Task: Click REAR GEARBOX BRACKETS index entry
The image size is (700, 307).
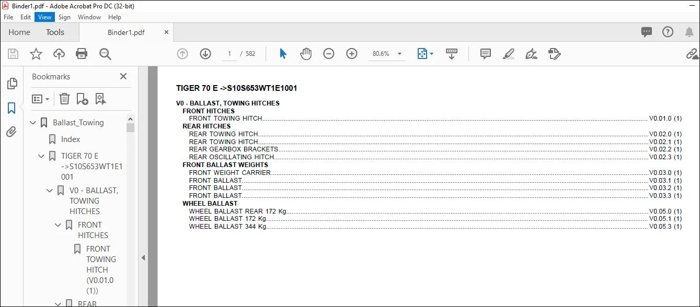Action: pyautogui.click(x=234, y=149)
